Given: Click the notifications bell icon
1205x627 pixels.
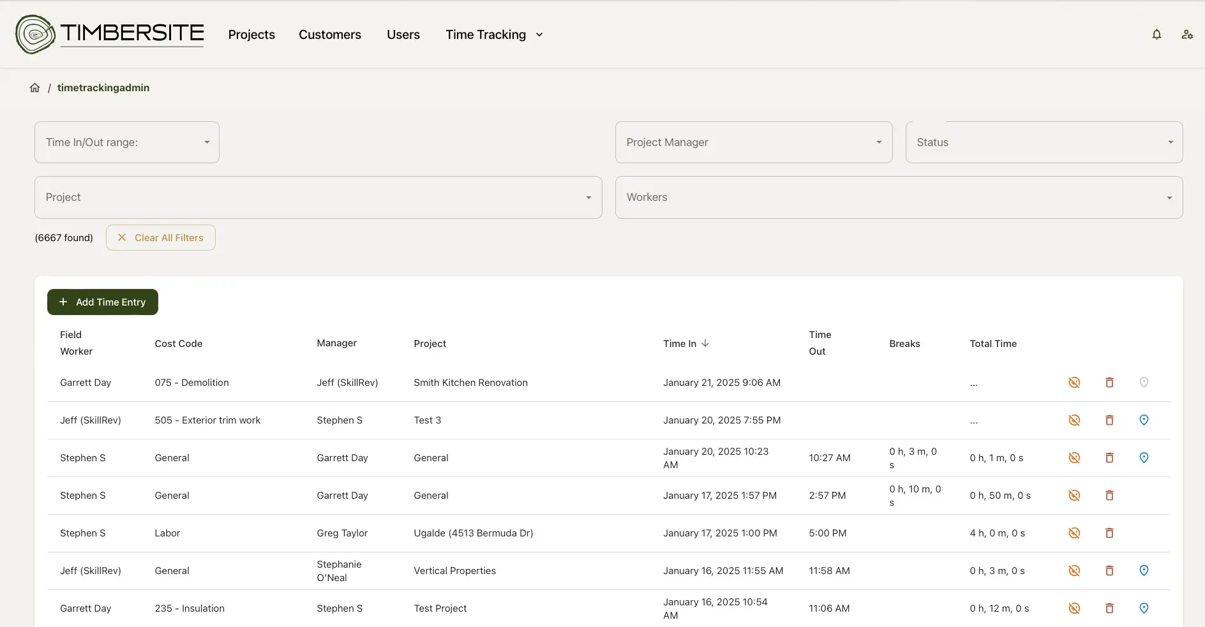Looking at the screenshot, I should pos(1156,34).
